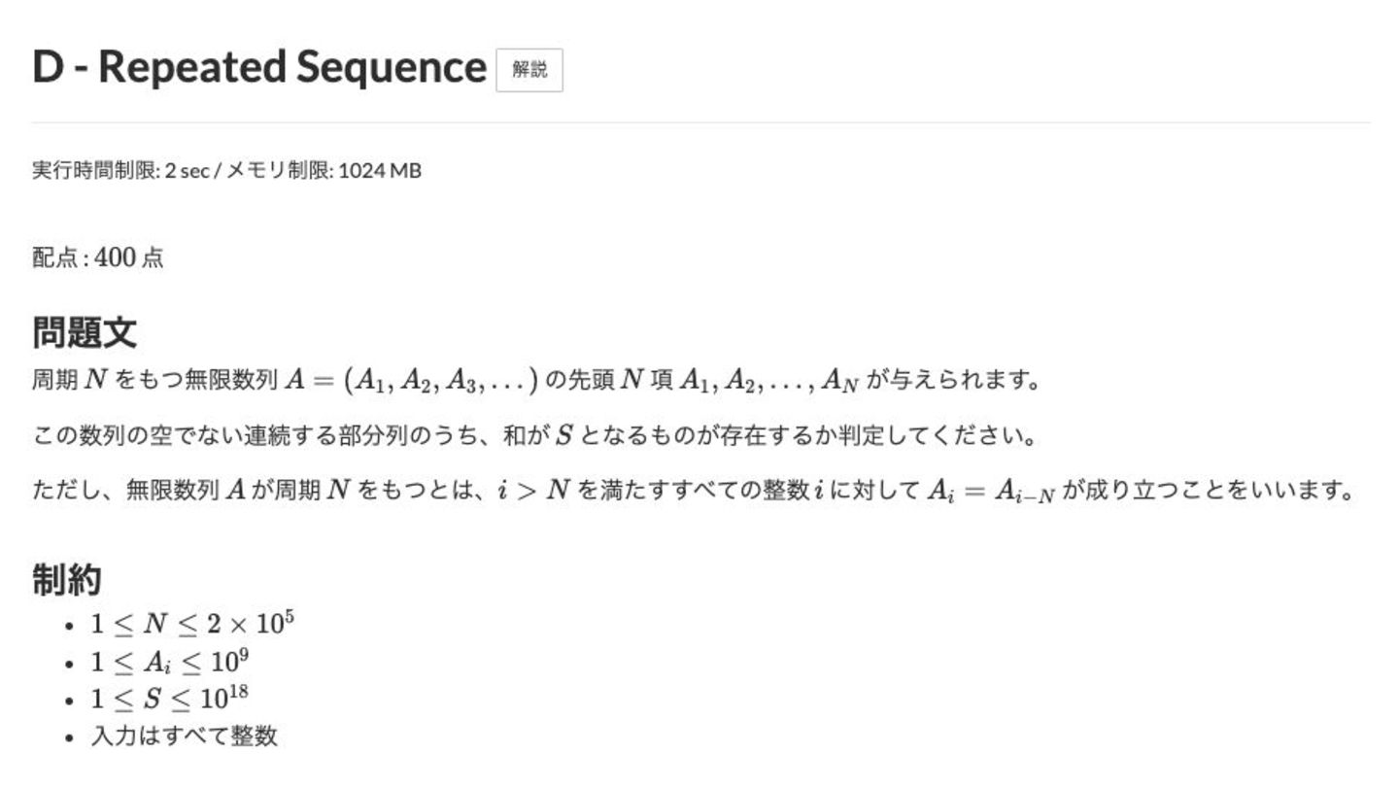Select the constraint 1 ≤ Aᵢ ≤ 10⁹

tap(170, 662)
